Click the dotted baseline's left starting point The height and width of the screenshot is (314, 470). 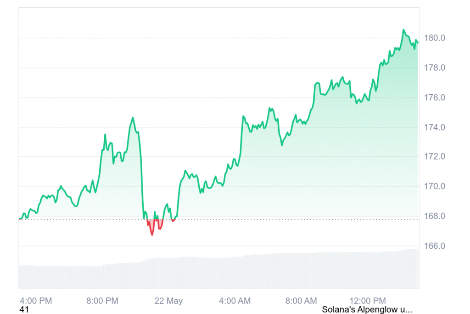coord(20,219)
